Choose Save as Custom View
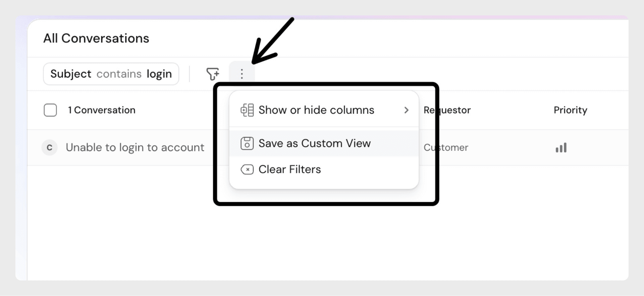 315,143
